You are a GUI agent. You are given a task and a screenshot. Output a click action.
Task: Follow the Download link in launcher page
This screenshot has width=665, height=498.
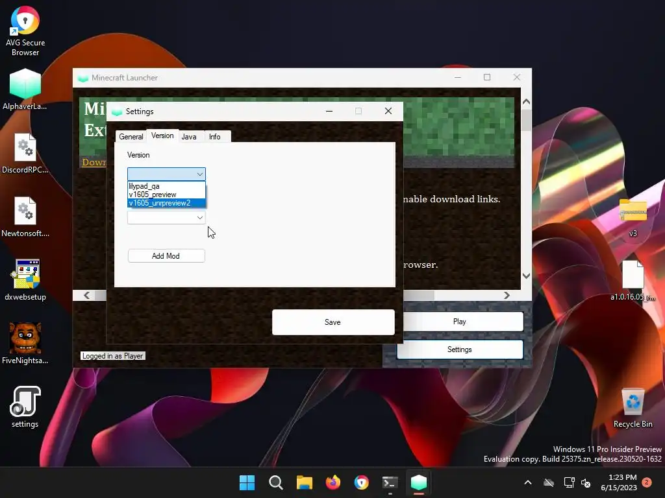click(x=94, y=162)
